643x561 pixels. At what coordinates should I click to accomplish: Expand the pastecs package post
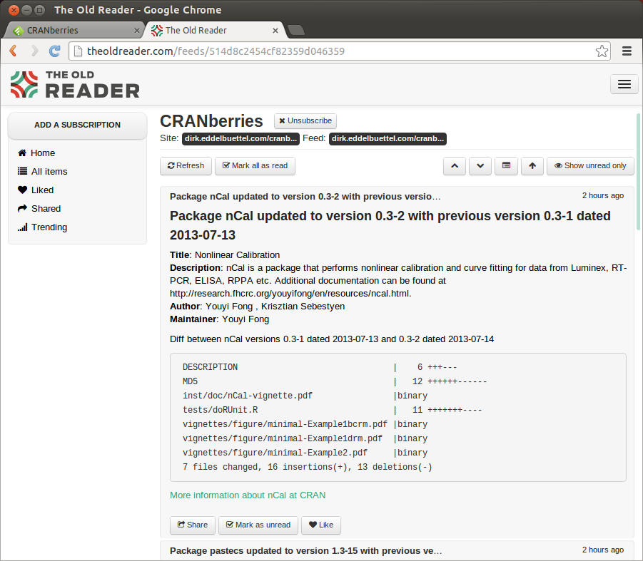click(x=397, y=551)
